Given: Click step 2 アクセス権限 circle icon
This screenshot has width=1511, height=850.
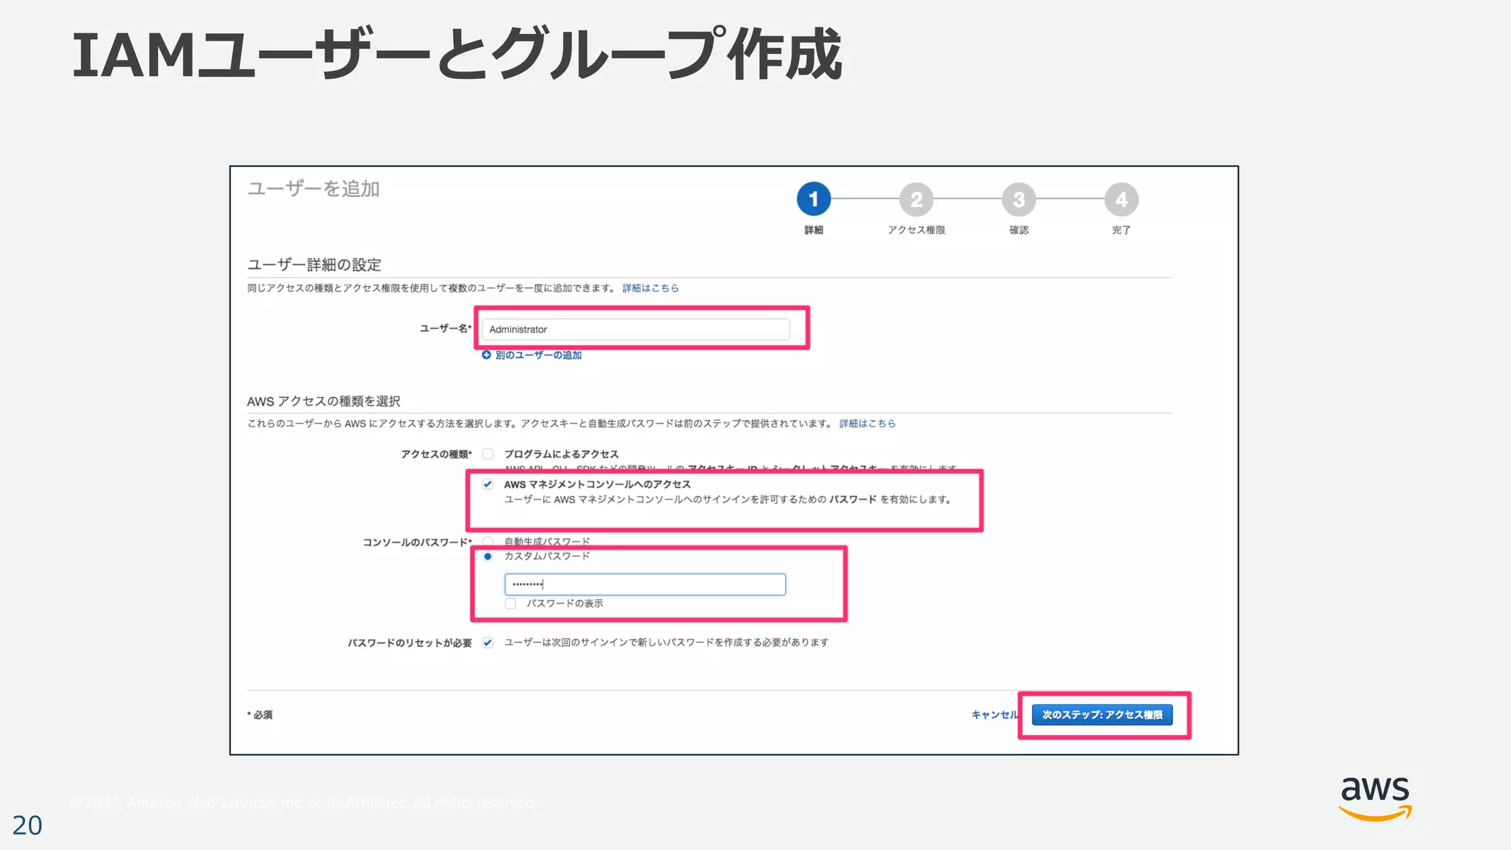Looking at the screenshot, I should [916, 199].
